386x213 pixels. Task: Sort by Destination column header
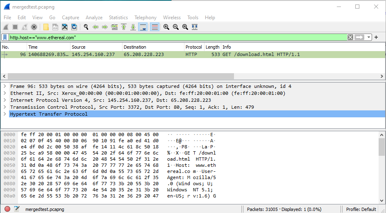click(153, 47)
